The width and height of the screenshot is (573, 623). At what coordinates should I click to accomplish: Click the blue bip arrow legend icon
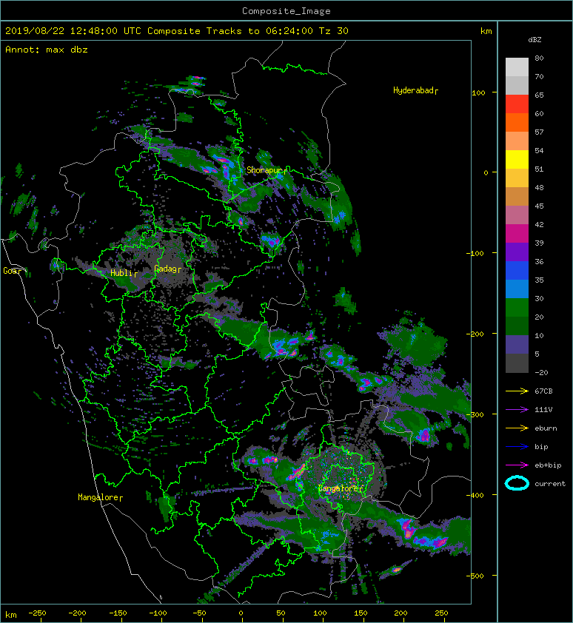[517, 447]
